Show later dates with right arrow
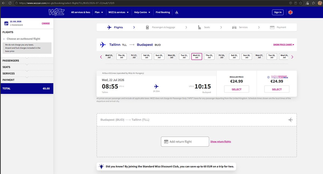Screen dimensions: 323x174 292,57
